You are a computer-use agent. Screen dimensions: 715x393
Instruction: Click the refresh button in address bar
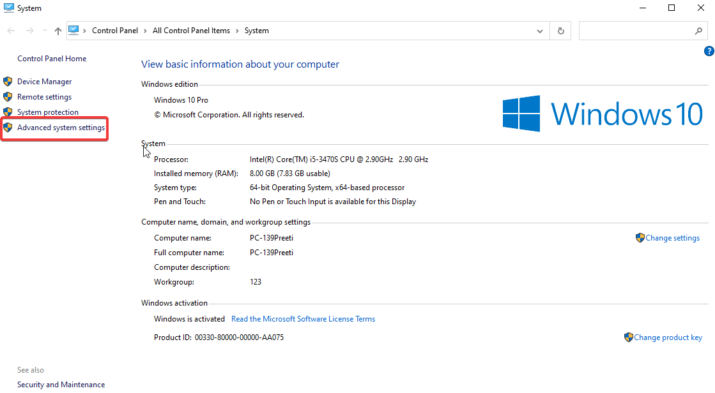[561, 31]
